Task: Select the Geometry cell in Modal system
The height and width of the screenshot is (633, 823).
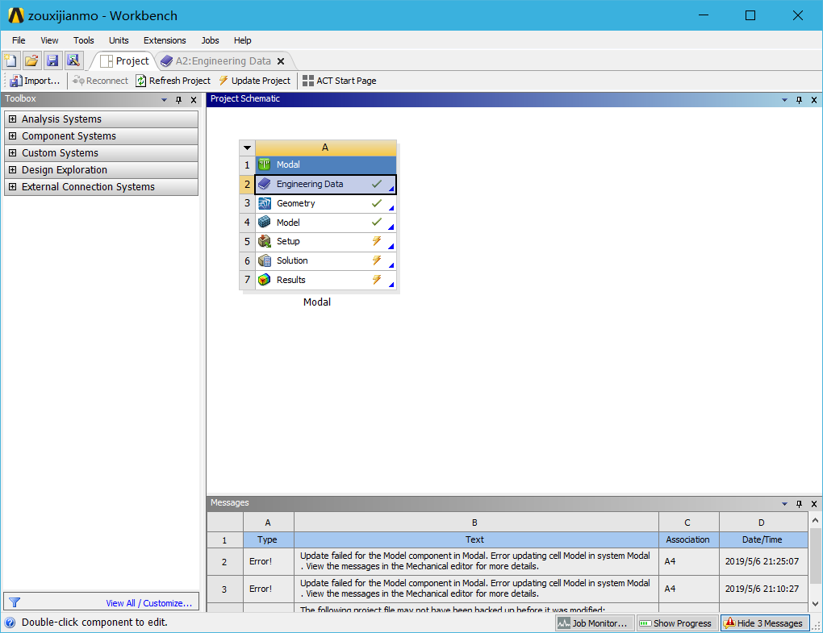Action: [295, 203]
